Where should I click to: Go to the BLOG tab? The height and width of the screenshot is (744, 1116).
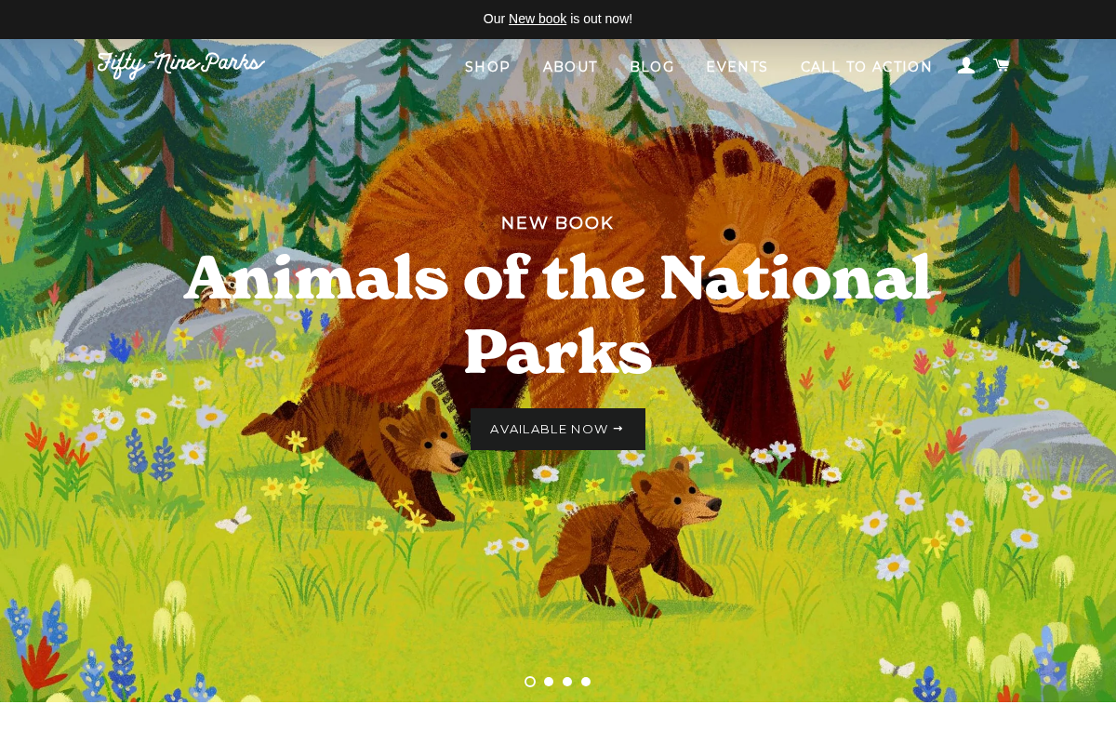pos(652,66)
